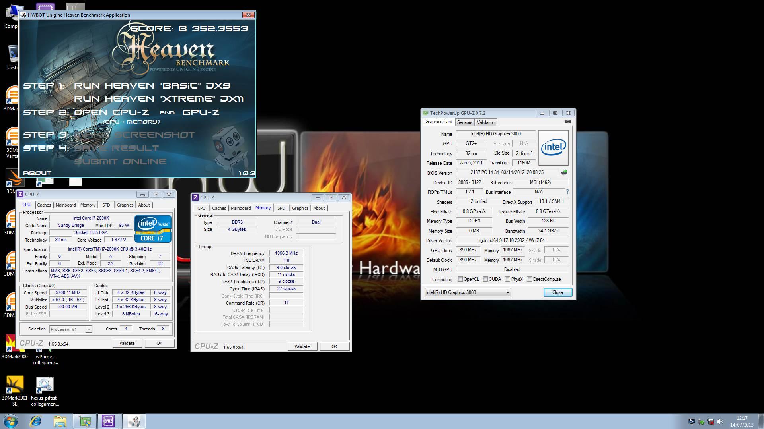This screenshot has height=429, width=764.
Task: Open the Windows Start menu
Action: (x=10, y=421)
